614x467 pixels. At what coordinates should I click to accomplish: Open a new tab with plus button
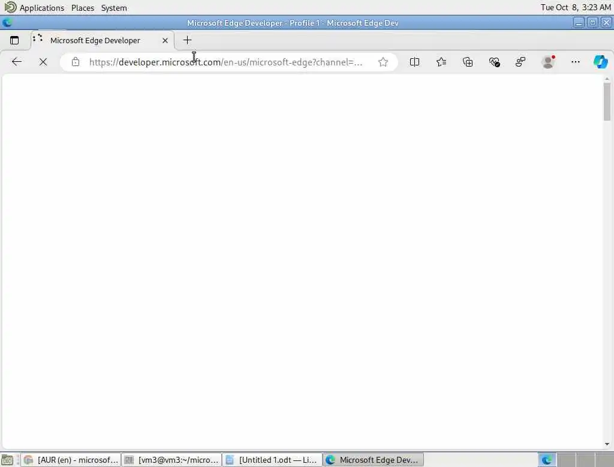pos(187,40)
